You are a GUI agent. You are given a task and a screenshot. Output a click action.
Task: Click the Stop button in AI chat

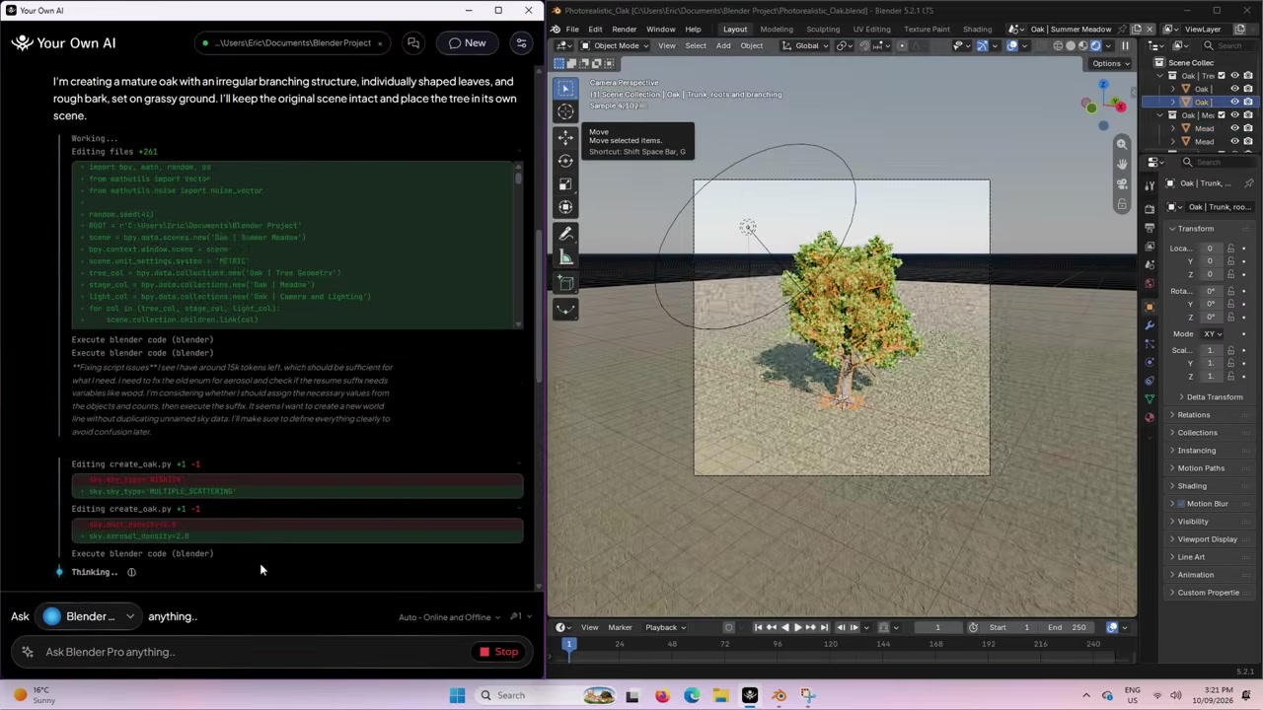point(499,652)
